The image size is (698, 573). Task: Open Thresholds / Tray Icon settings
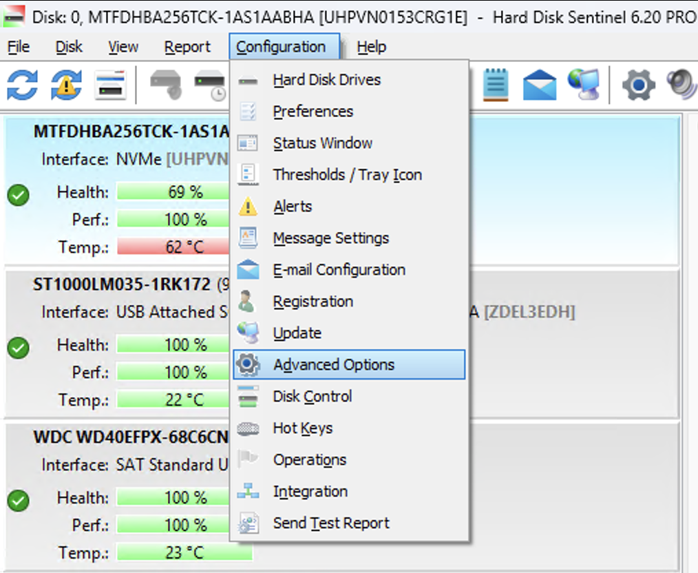(x=349, y=175)
